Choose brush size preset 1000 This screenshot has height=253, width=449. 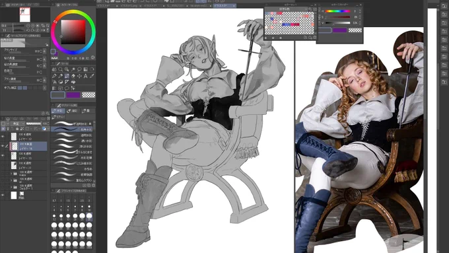pyautogui.click(x=89, y=244)
